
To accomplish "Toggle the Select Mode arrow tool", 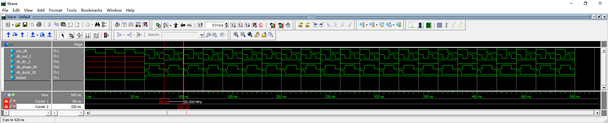I will point(63,35).
